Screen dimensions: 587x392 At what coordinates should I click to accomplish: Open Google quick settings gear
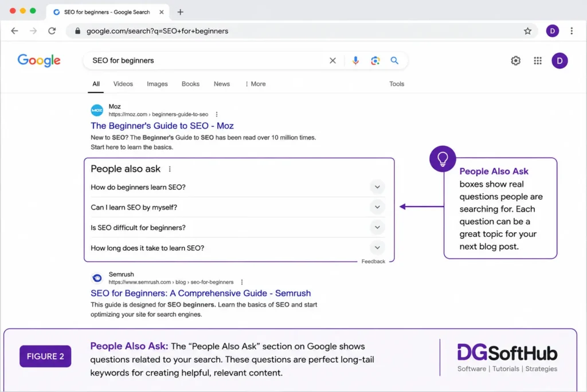click(515, 60)
